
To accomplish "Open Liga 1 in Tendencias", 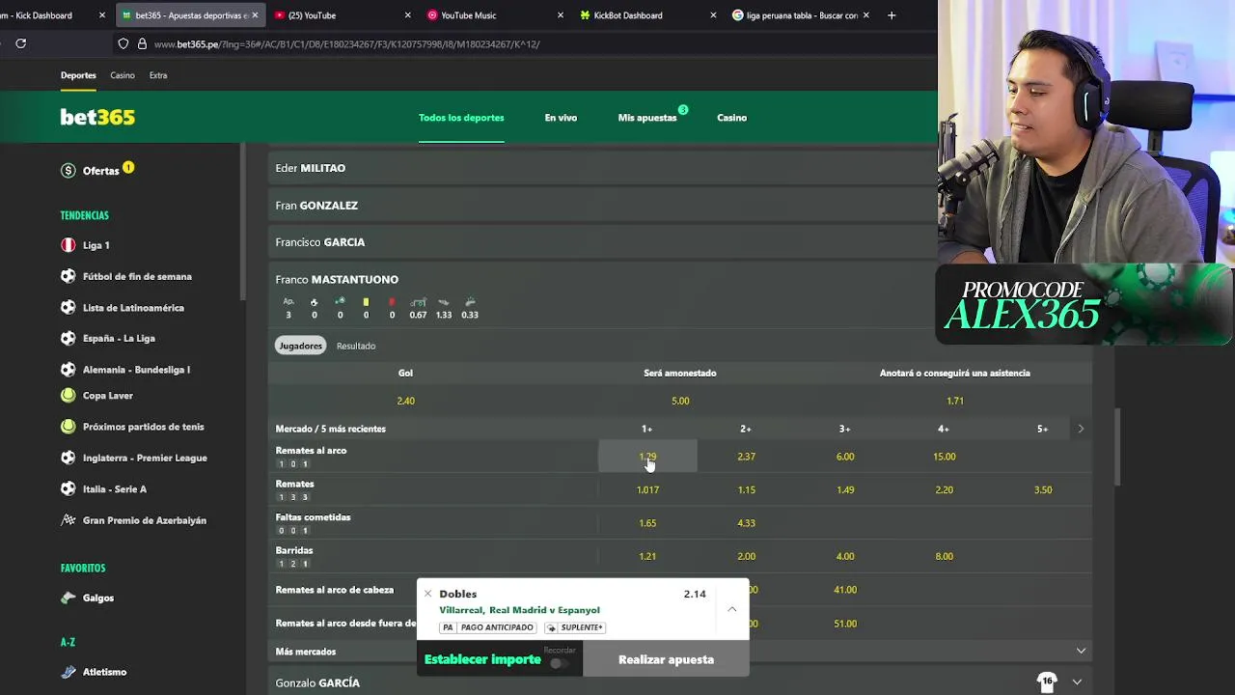I will [96, 245].
